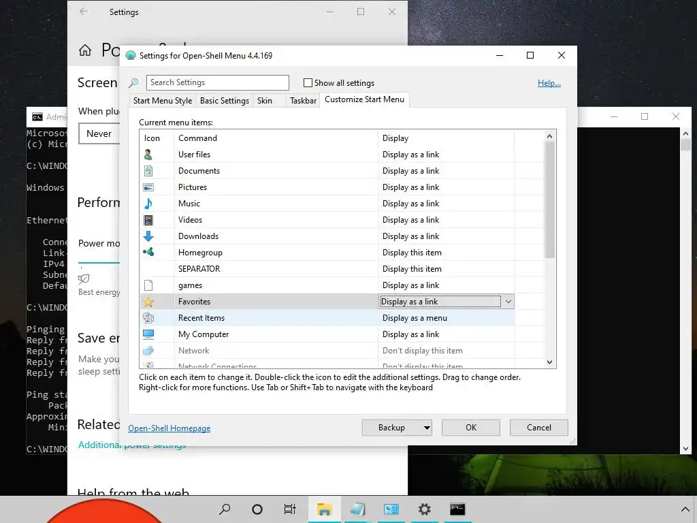697x523 pixels.
Task: Go back in the Settings window
Action: click(84, 12)
